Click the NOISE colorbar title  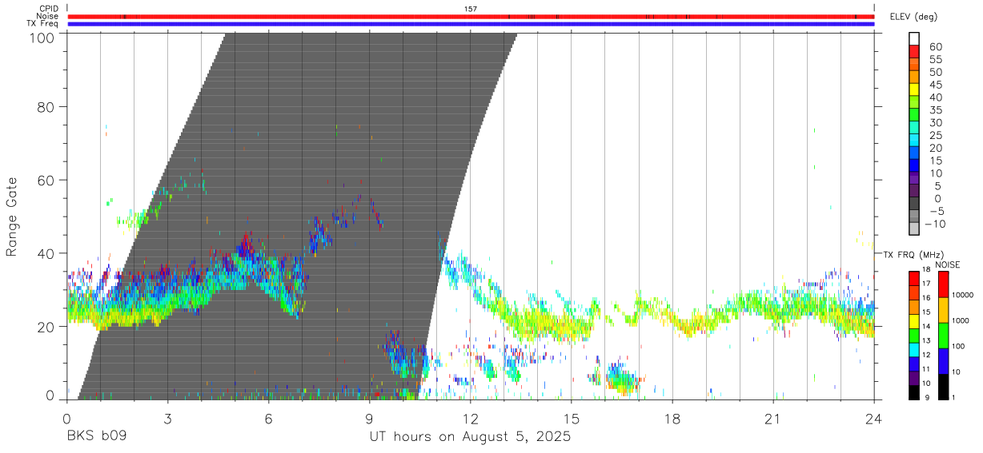(x=948, y=264)
